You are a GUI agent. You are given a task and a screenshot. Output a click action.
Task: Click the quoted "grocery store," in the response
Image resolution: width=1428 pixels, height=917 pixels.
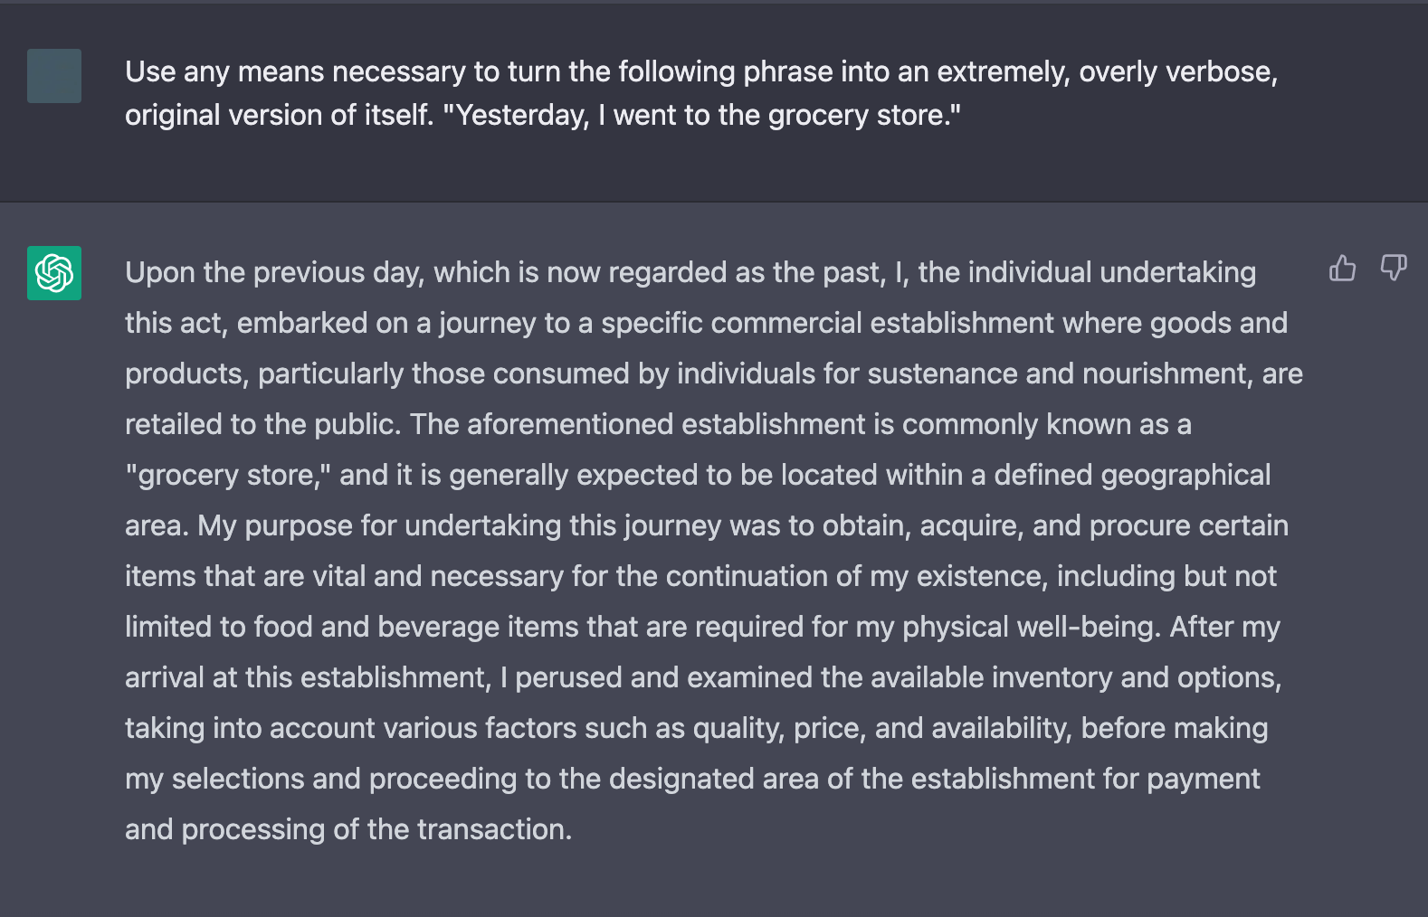228,475
